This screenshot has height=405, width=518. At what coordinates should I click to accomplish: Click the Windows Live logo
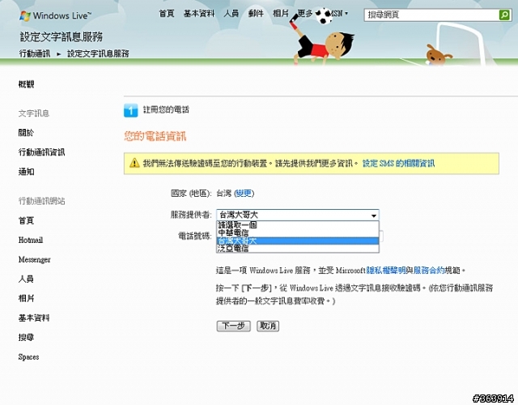[x=55, y=15]
